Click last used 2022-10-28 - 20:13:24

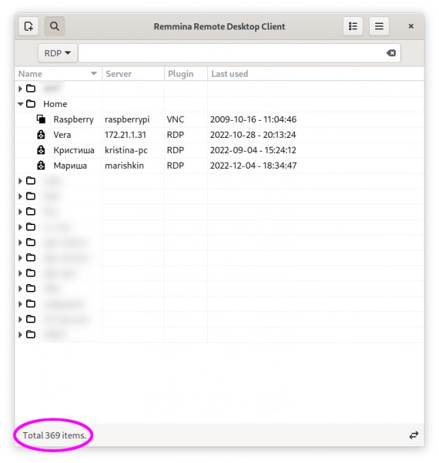click(x=253, y=134)
